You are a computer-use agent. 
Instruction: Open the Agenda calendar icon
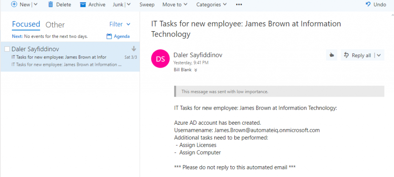coord(109,37)
